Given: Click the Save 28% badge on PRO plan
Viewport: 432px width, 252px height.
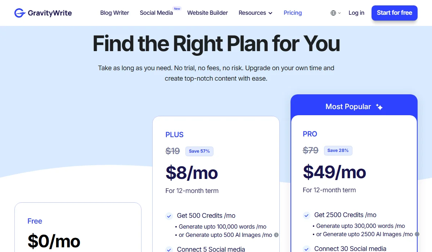Looking at the screenshot, I should tap(338, 150).
